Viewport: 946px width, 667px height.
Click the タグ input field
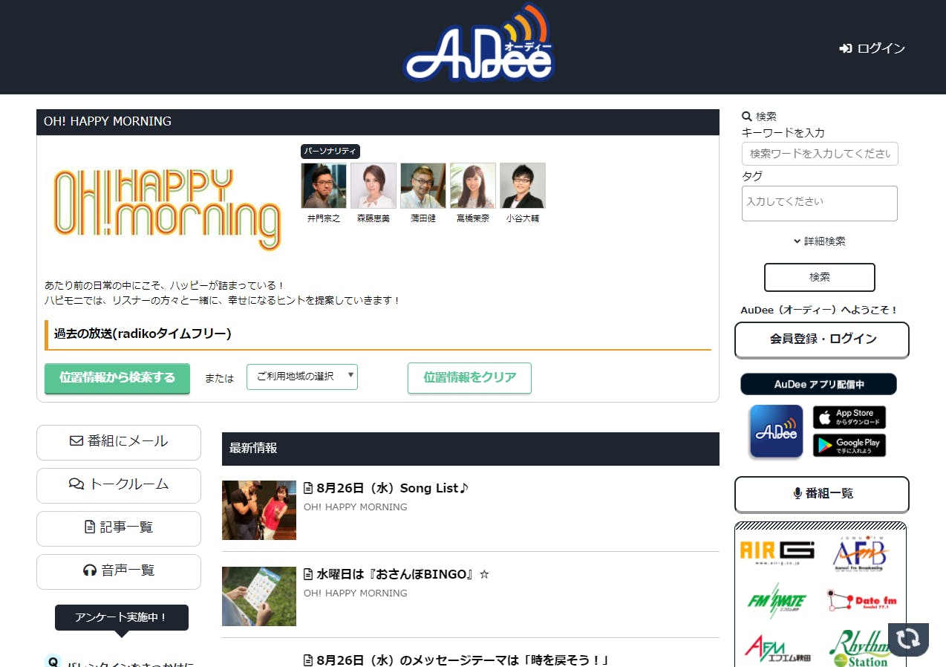pos(820,204)
